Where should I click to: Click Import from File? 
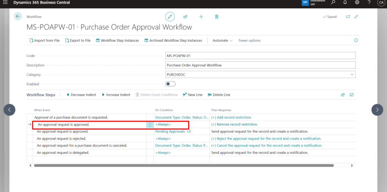45,40
